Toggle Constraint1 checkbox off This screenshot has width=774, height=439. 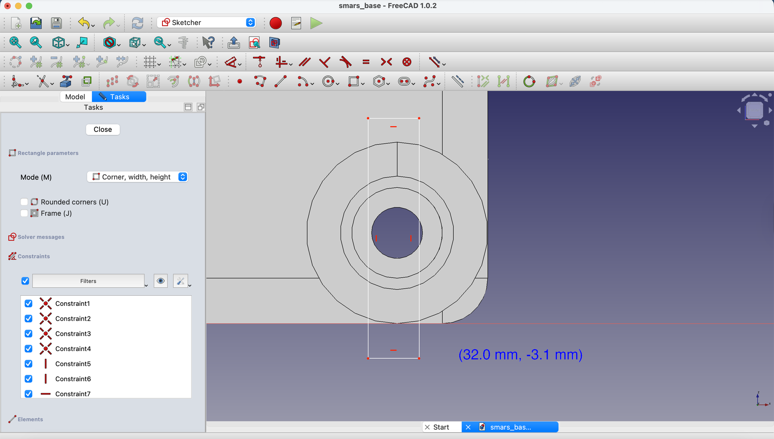click(x=29, y=303)
